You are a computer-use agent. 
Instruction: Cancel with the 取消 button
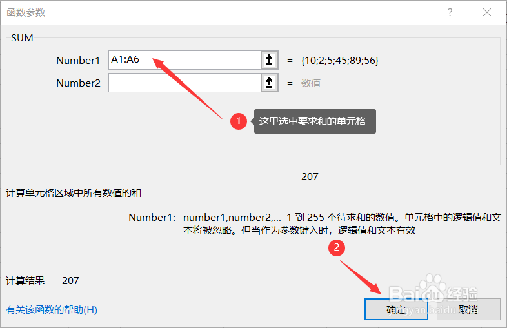(x=468, y=309)
